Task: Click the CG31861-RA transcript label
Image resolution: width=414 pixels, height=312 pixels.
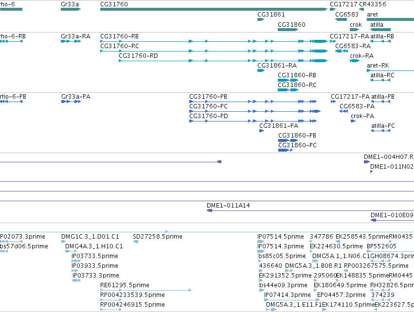Action: (277, 66)
